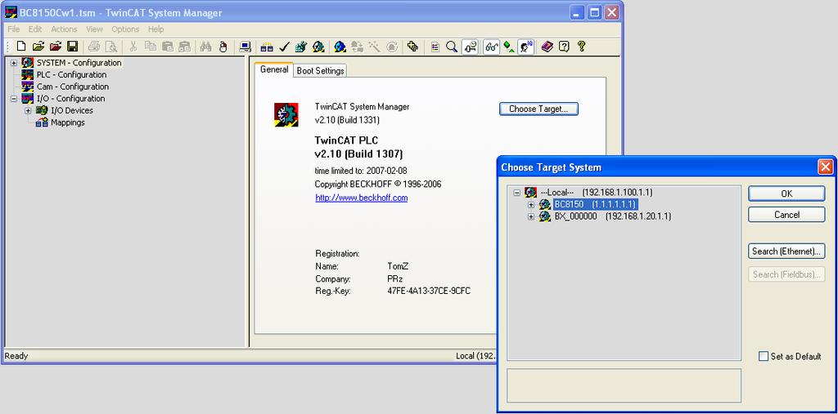
Task: Select Cam - Configuration tree item
Action: tap(72, 87)
